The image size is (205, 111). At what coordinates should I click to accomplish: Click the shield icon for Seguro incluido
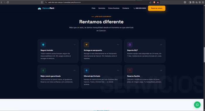point(43,45)
